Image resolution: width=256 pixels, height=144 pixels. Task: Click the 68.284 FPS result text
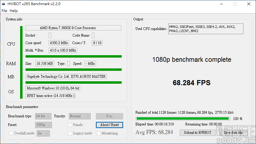[192, 83]
